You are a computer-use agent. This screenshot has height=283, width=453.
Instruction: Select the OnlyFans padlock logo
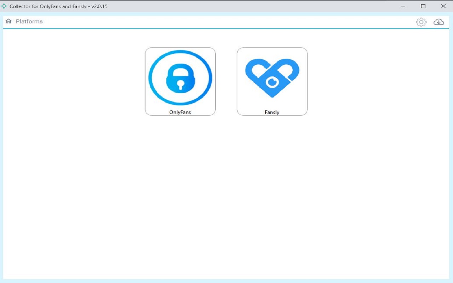[180, 78]
